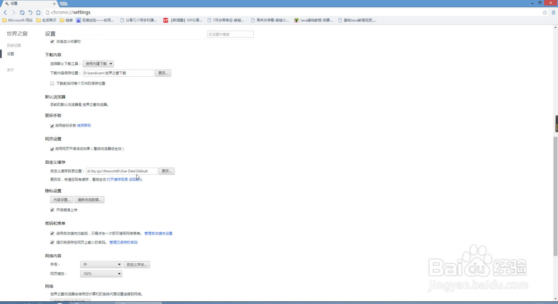The image size is (558, 304).
Task: Toggle the 启用鼠标手势 checkbox
Action: tap(52, 126)
